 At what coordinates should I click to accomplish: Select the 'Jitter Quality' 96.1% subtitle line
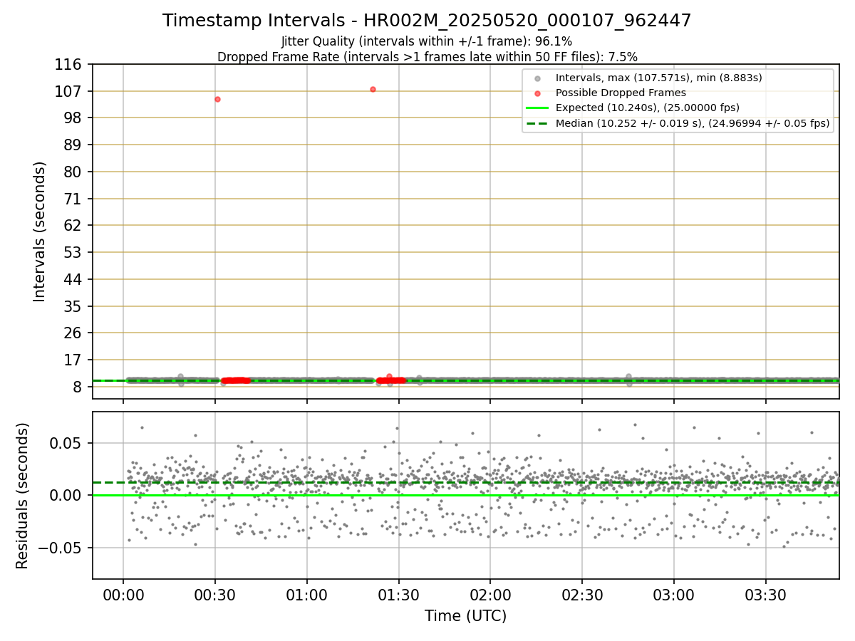pos(427,41)
